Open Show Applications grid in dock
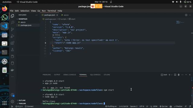The width and height of the screenshot is (193, 108). (5, 103)
